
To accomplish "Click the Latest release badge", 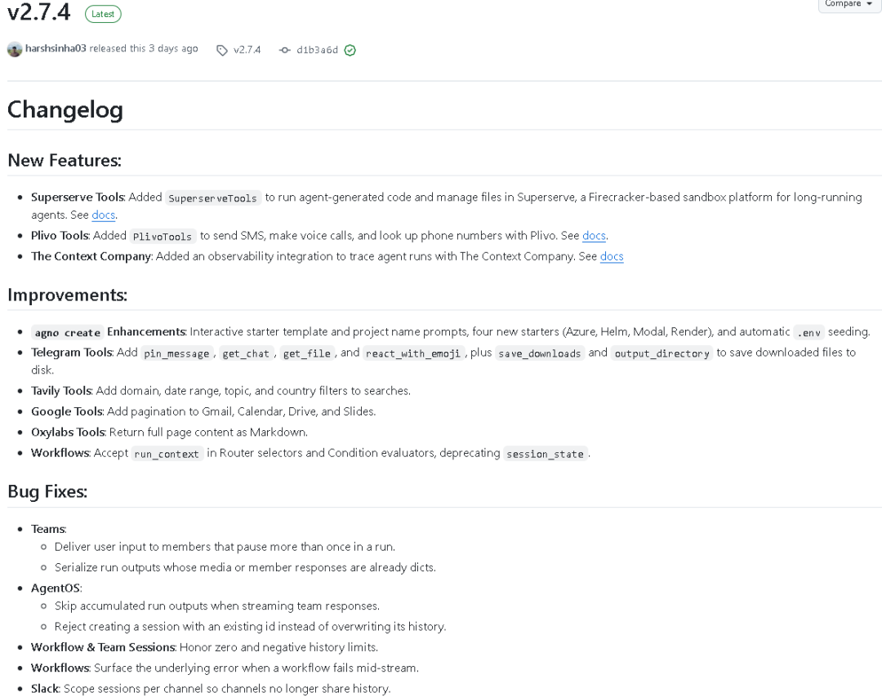I will [x=103, y=14].
